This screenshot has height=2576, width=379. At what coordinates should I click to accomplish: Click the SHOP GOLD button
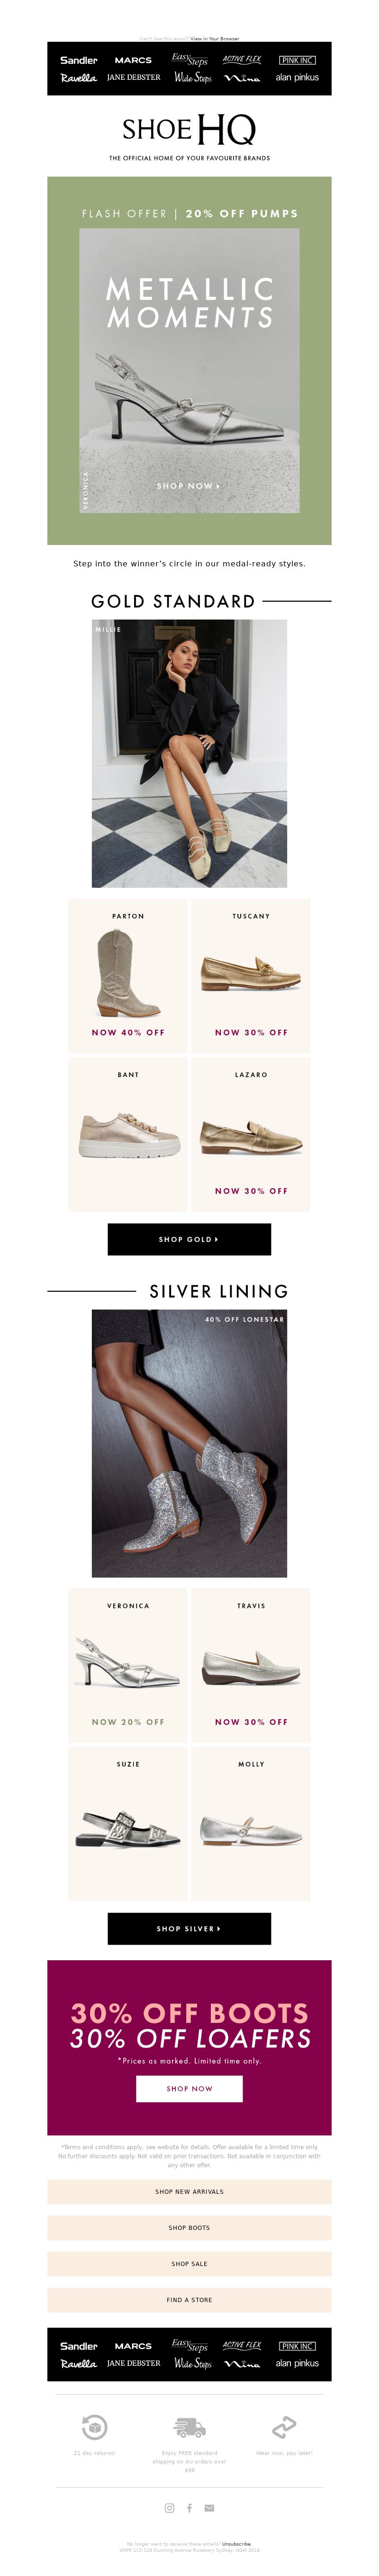point(189,1239)
